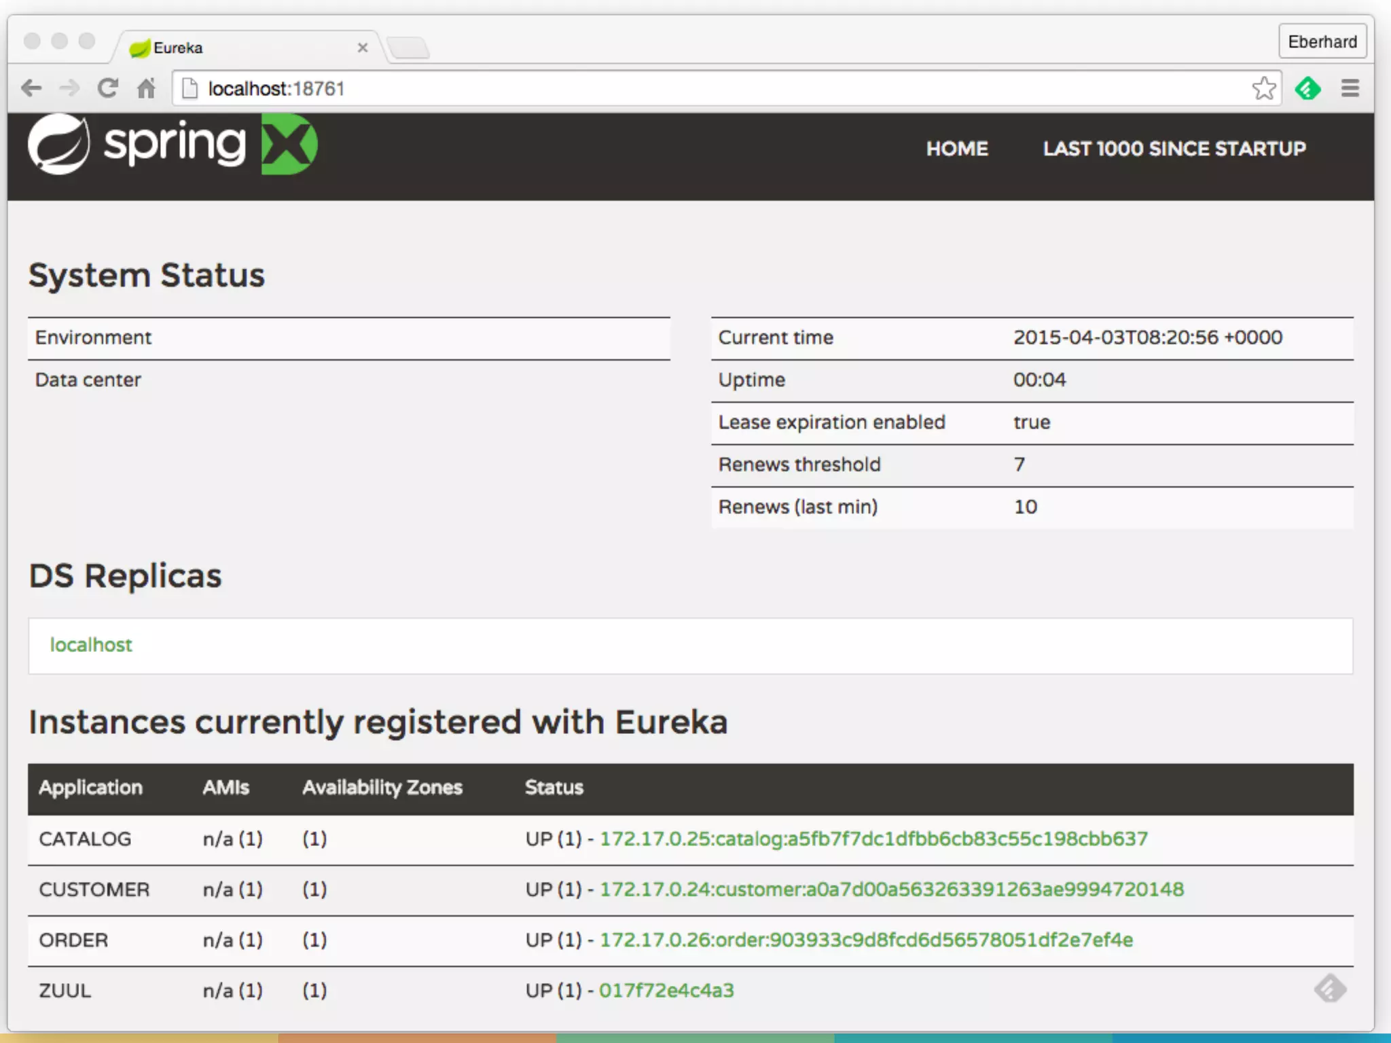Viewport: 1391px width, 1043px height.
Task: Open the CUSTOMER instance link
Action: point(891,890)
